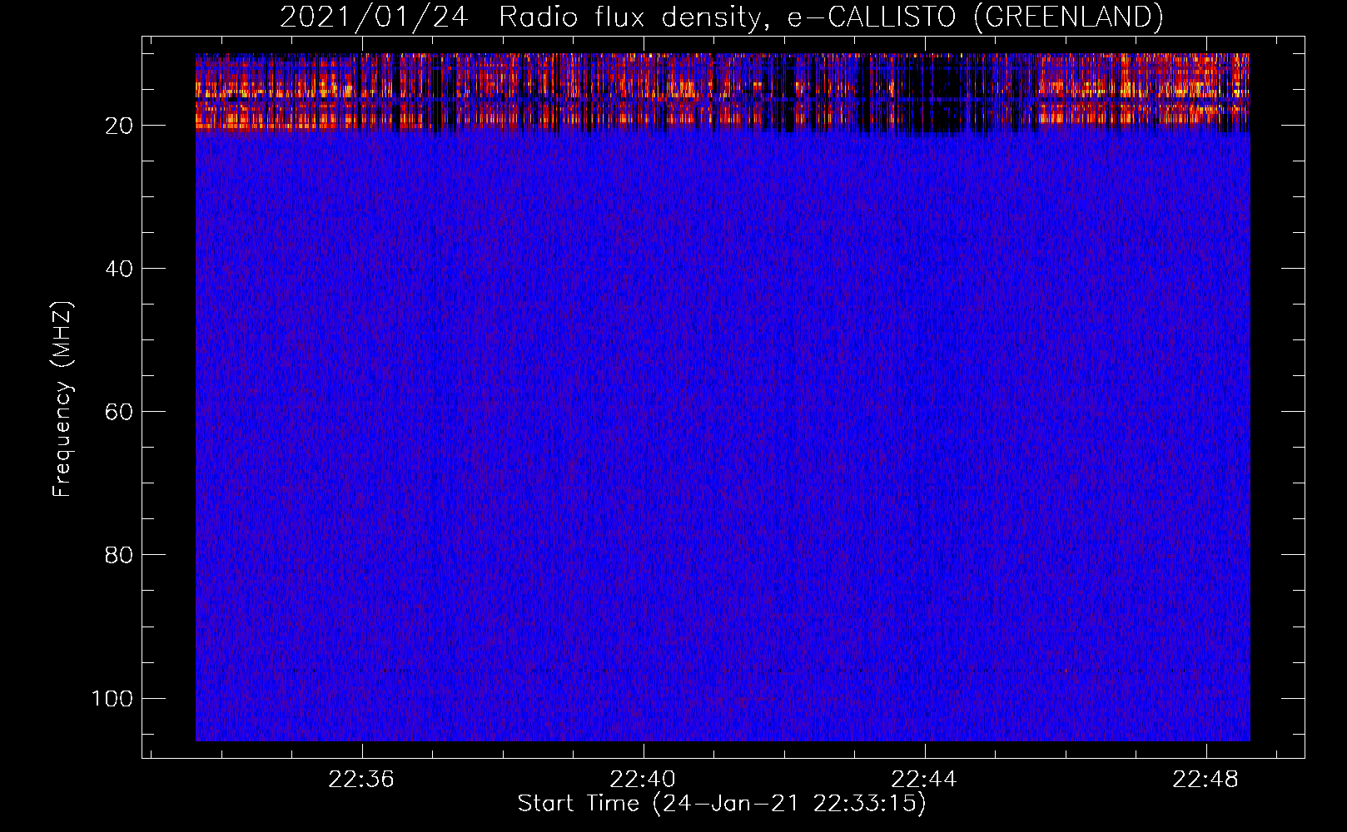Click the 100 frequency tick label
Screen dimensions: 1347x832
coord(112,698)
